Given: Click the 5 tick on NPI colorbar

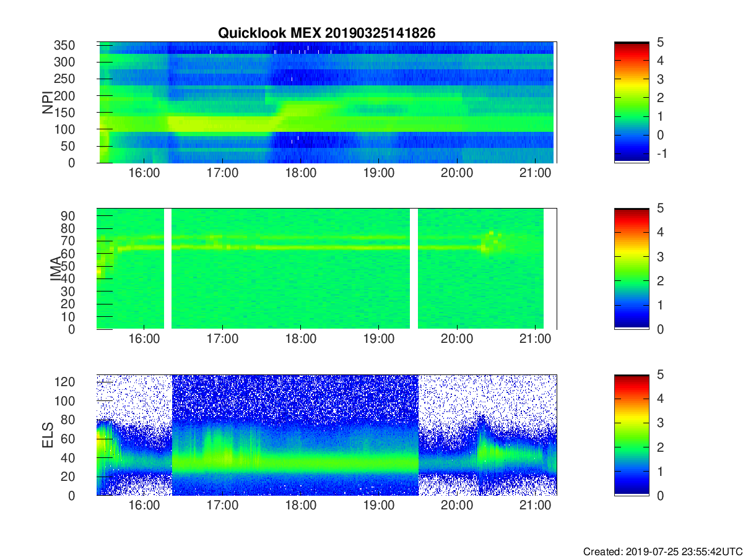Looking at the screenshot, I should tap(660, 42).
